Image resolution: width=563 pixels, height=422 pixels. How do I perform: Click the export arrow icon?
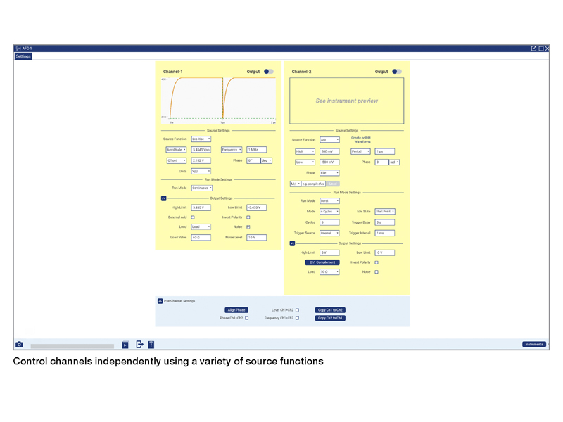[139, 345]
